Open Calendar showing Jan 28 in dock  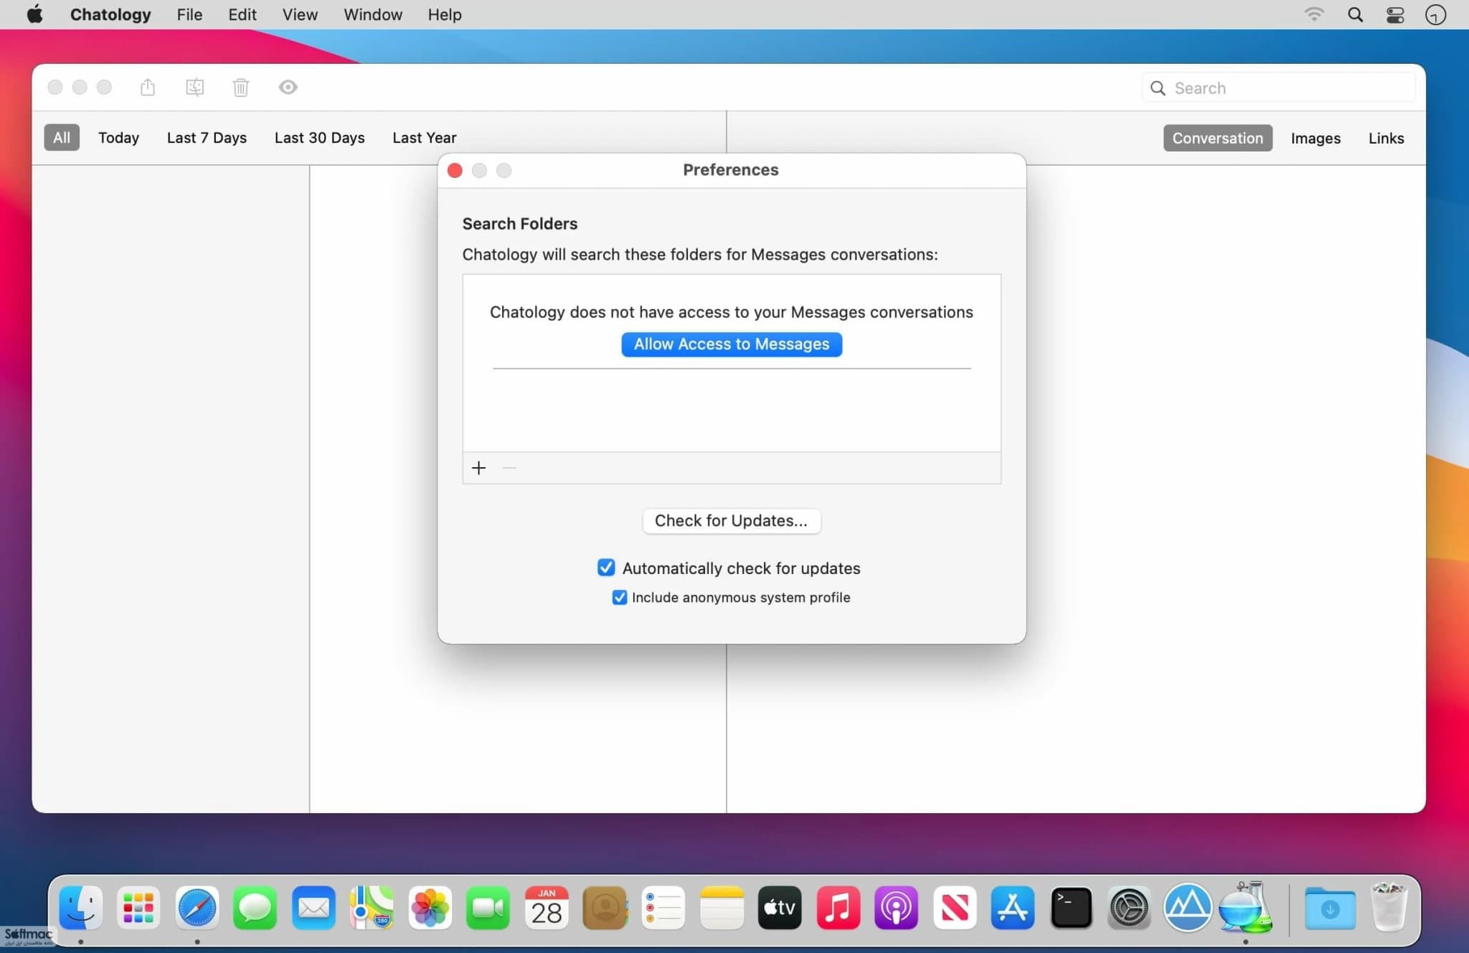pos(547,907)
